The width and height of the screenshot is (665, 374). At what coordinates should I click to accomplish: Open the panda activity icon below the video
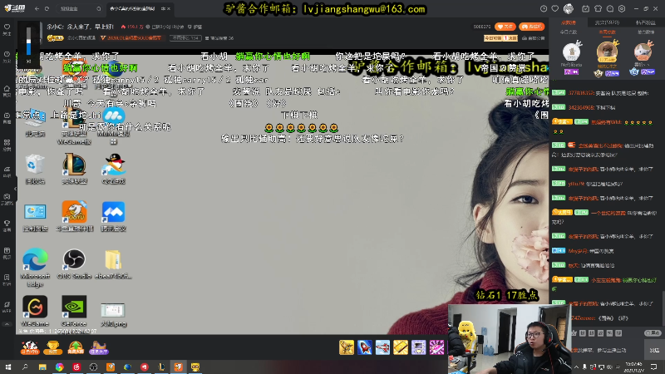click(30, 347)
